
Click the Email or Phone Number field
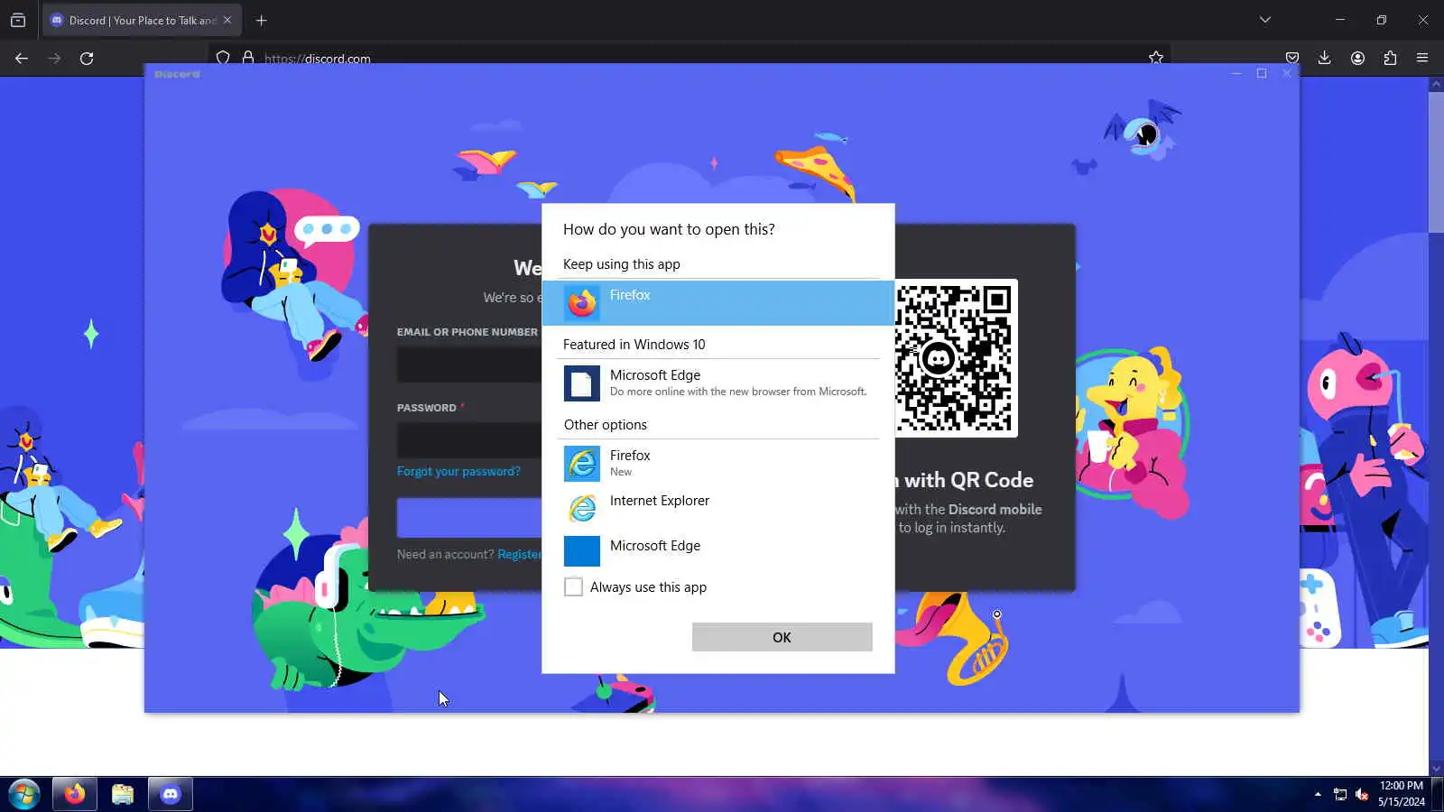coord(469,364)
